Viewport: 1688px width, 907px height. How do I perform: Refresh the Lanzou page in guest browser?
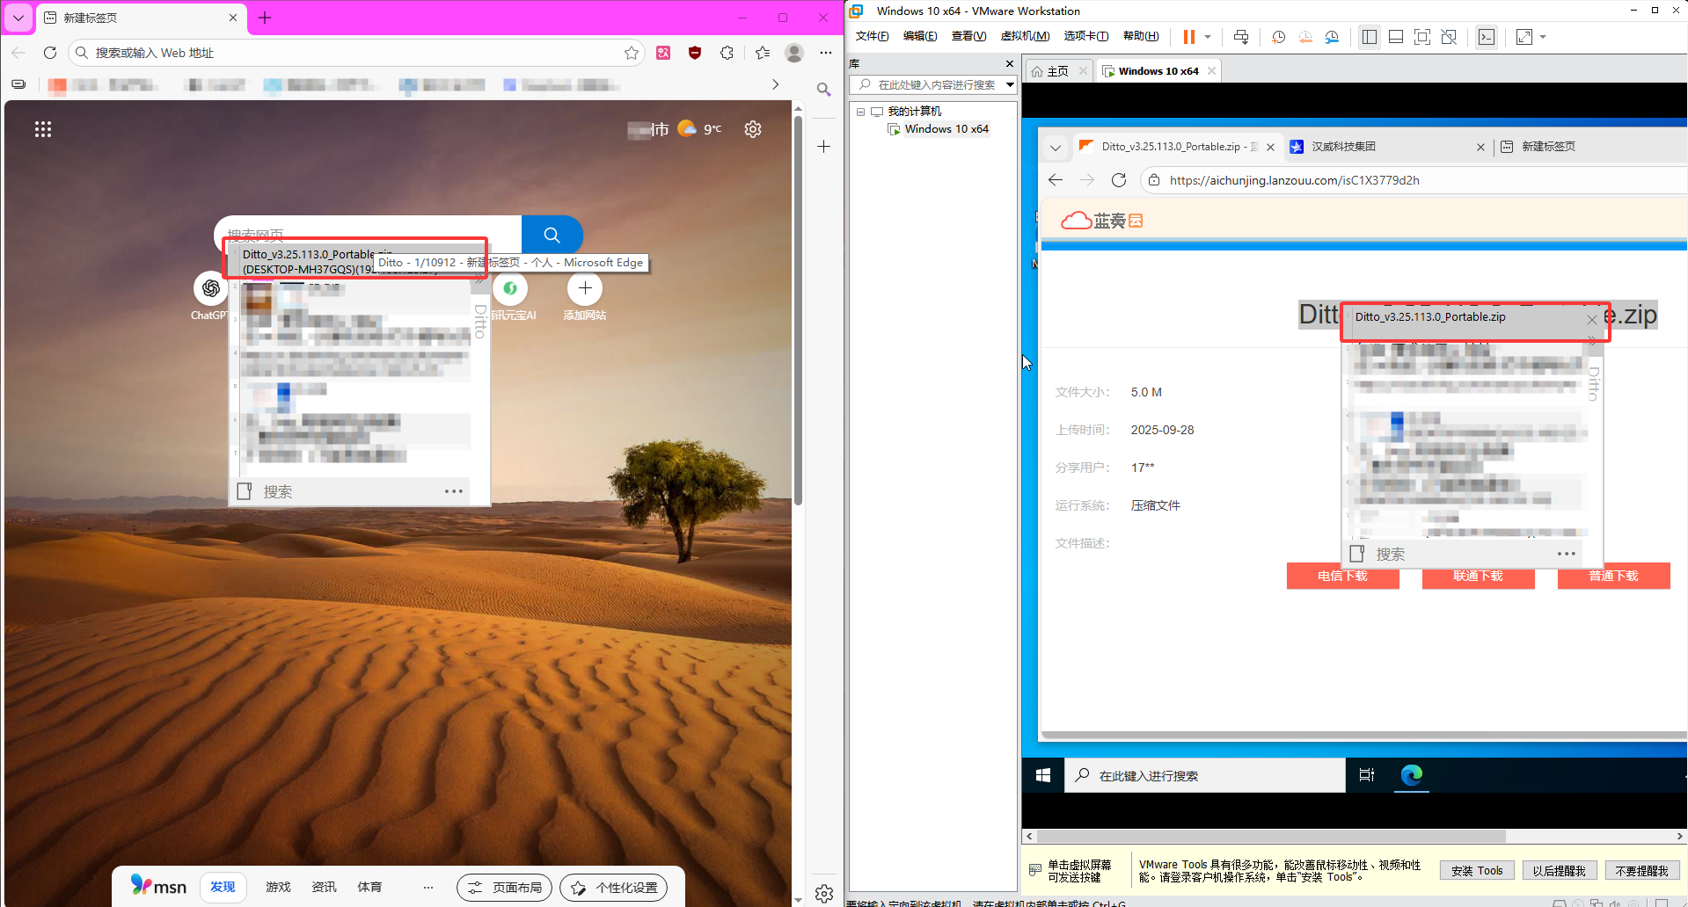[x=1119, y=180]
